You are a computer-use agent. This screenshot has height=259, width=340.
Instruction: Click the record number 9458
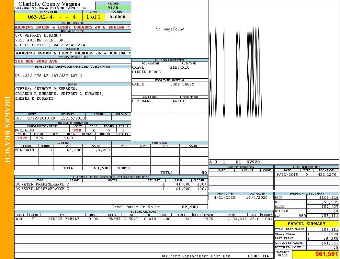pyautogui.click(x=113, y=7)
